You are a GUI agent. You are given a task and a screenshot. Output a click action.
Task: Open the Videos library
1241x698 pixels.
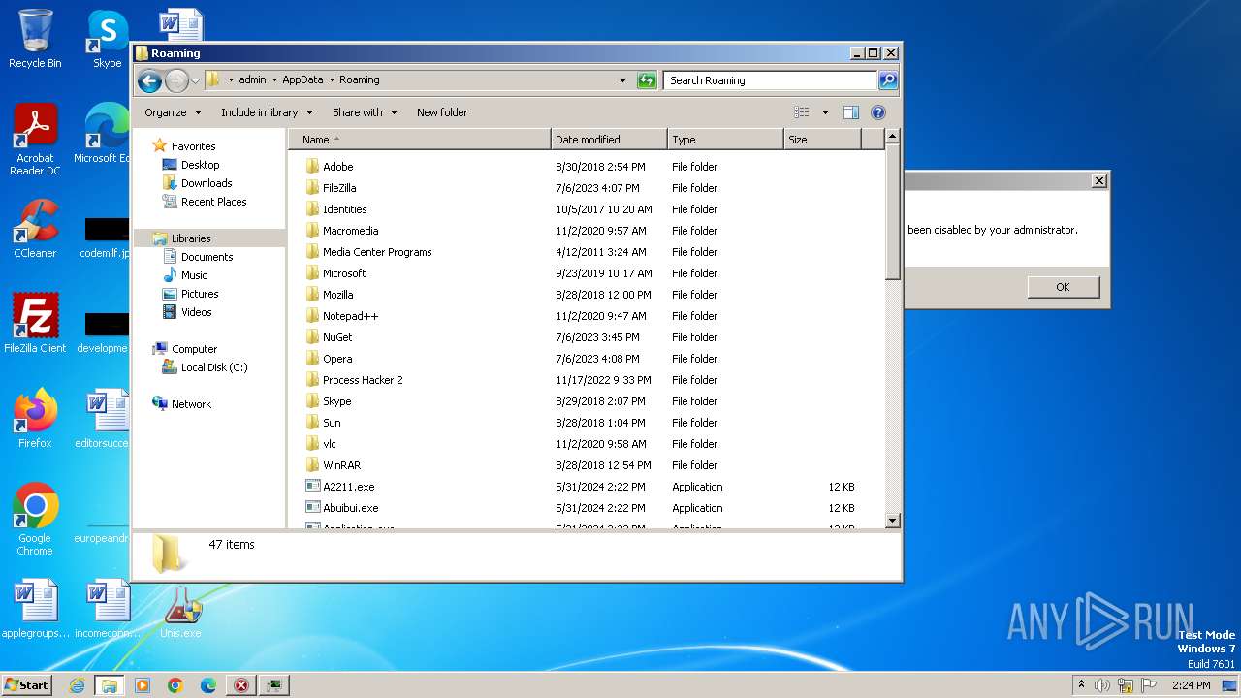(x=196, y=312)
